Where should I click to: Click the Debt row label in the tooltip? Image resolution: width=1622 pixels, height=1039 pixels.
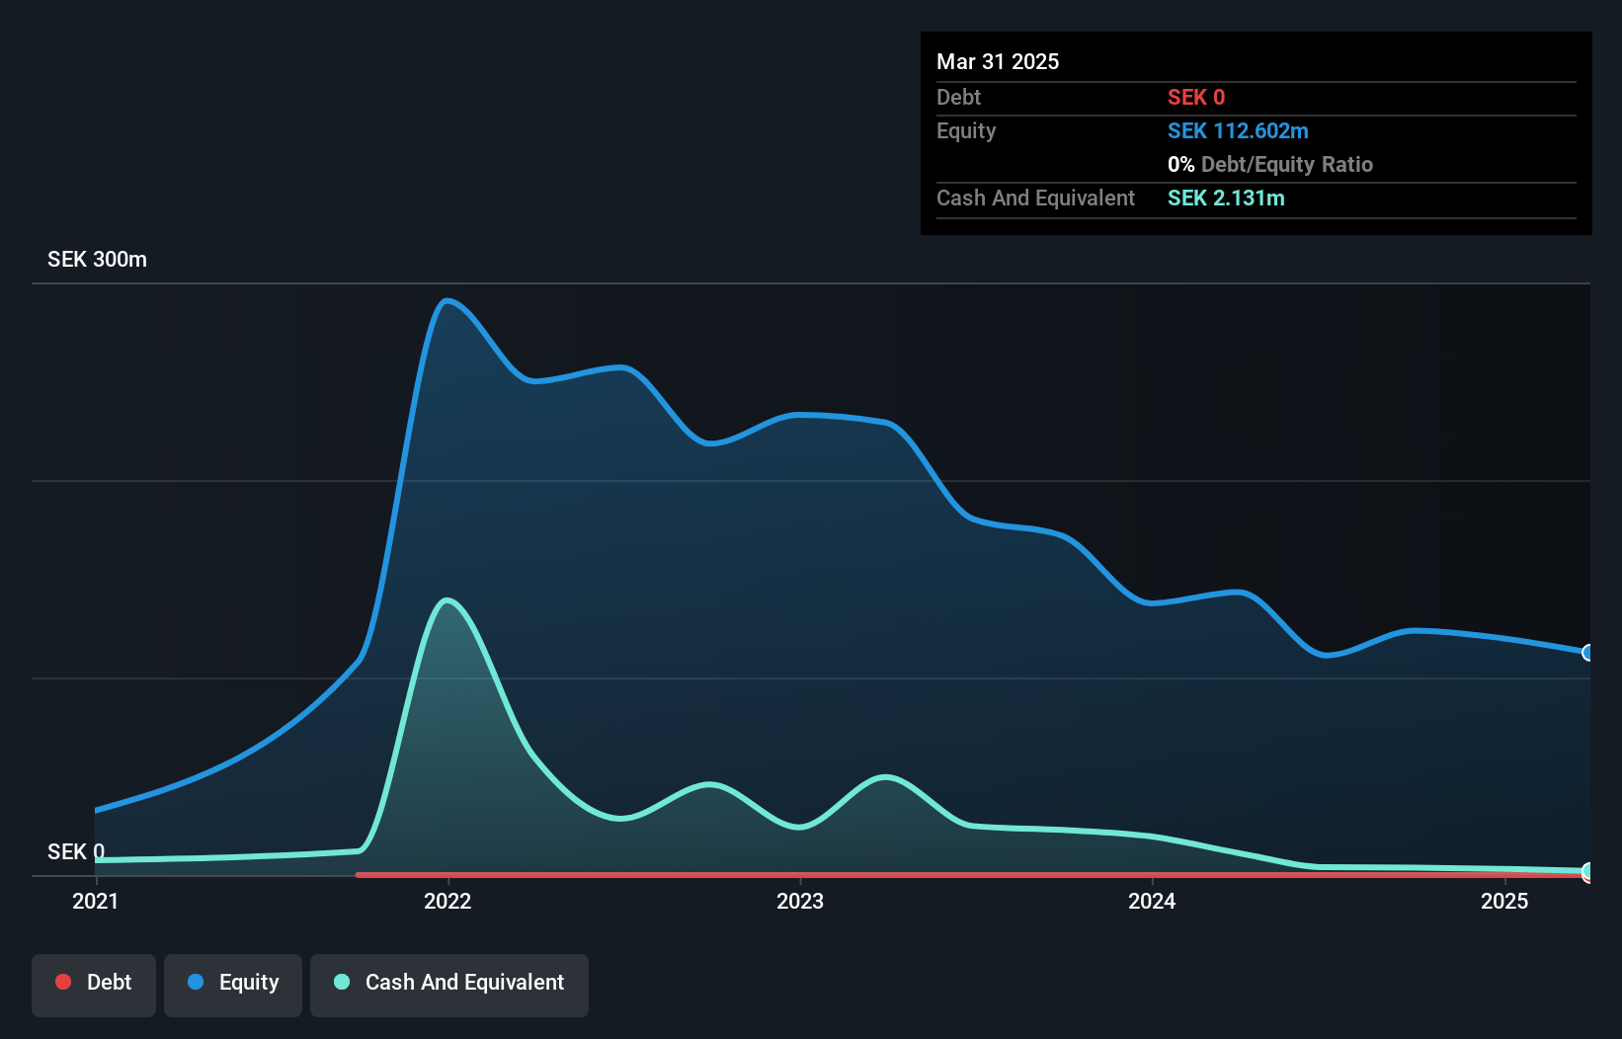[x=958, y=98]
